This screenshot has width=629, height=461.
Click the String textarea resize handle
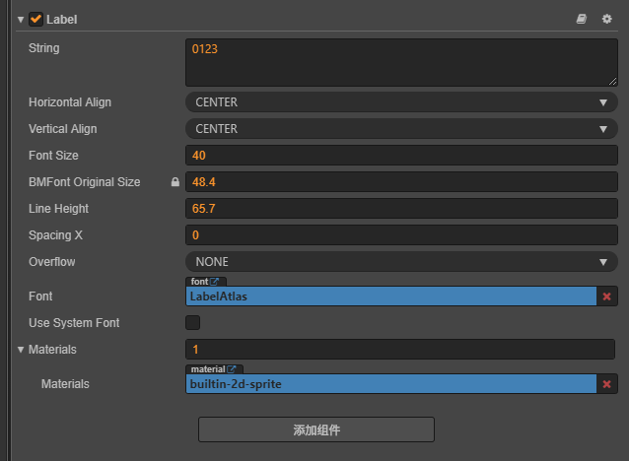(612, 81)
